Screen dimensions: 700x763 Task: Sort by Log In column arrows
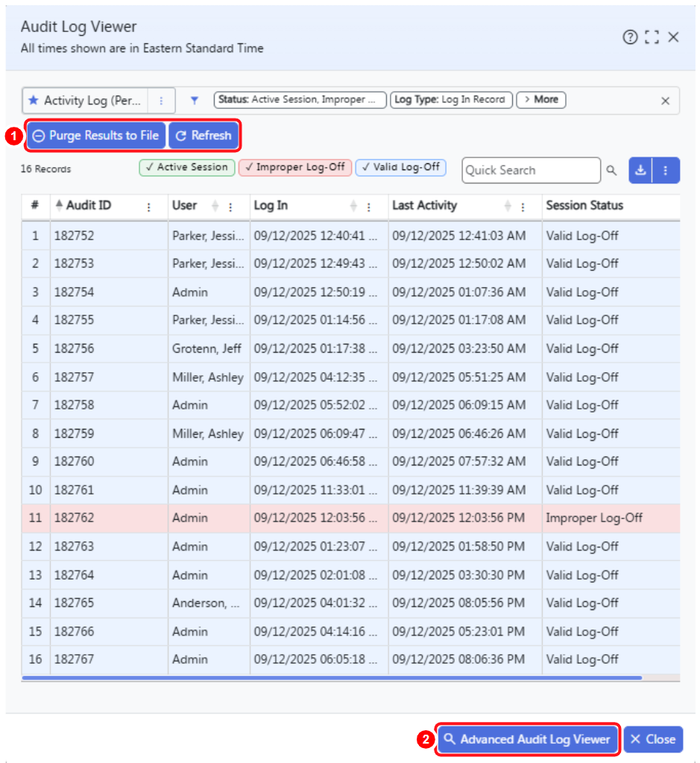pos(353,207)
